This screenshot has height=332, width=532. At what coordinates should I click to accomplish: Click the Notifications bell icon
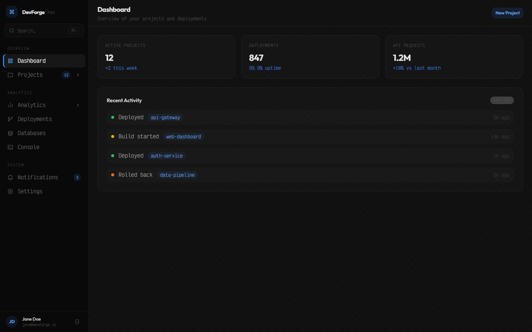10,177
